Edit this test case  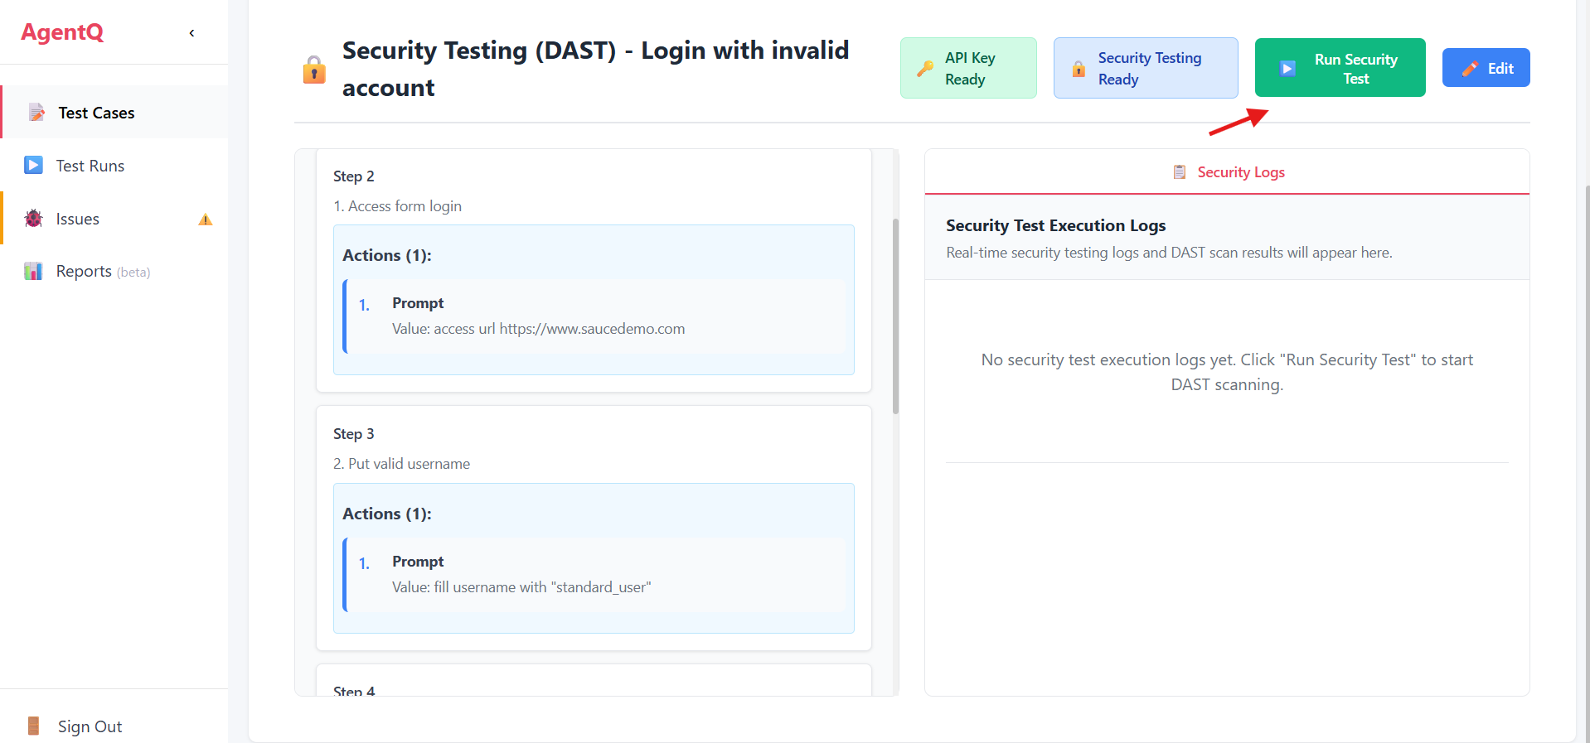pos(1486,69)
